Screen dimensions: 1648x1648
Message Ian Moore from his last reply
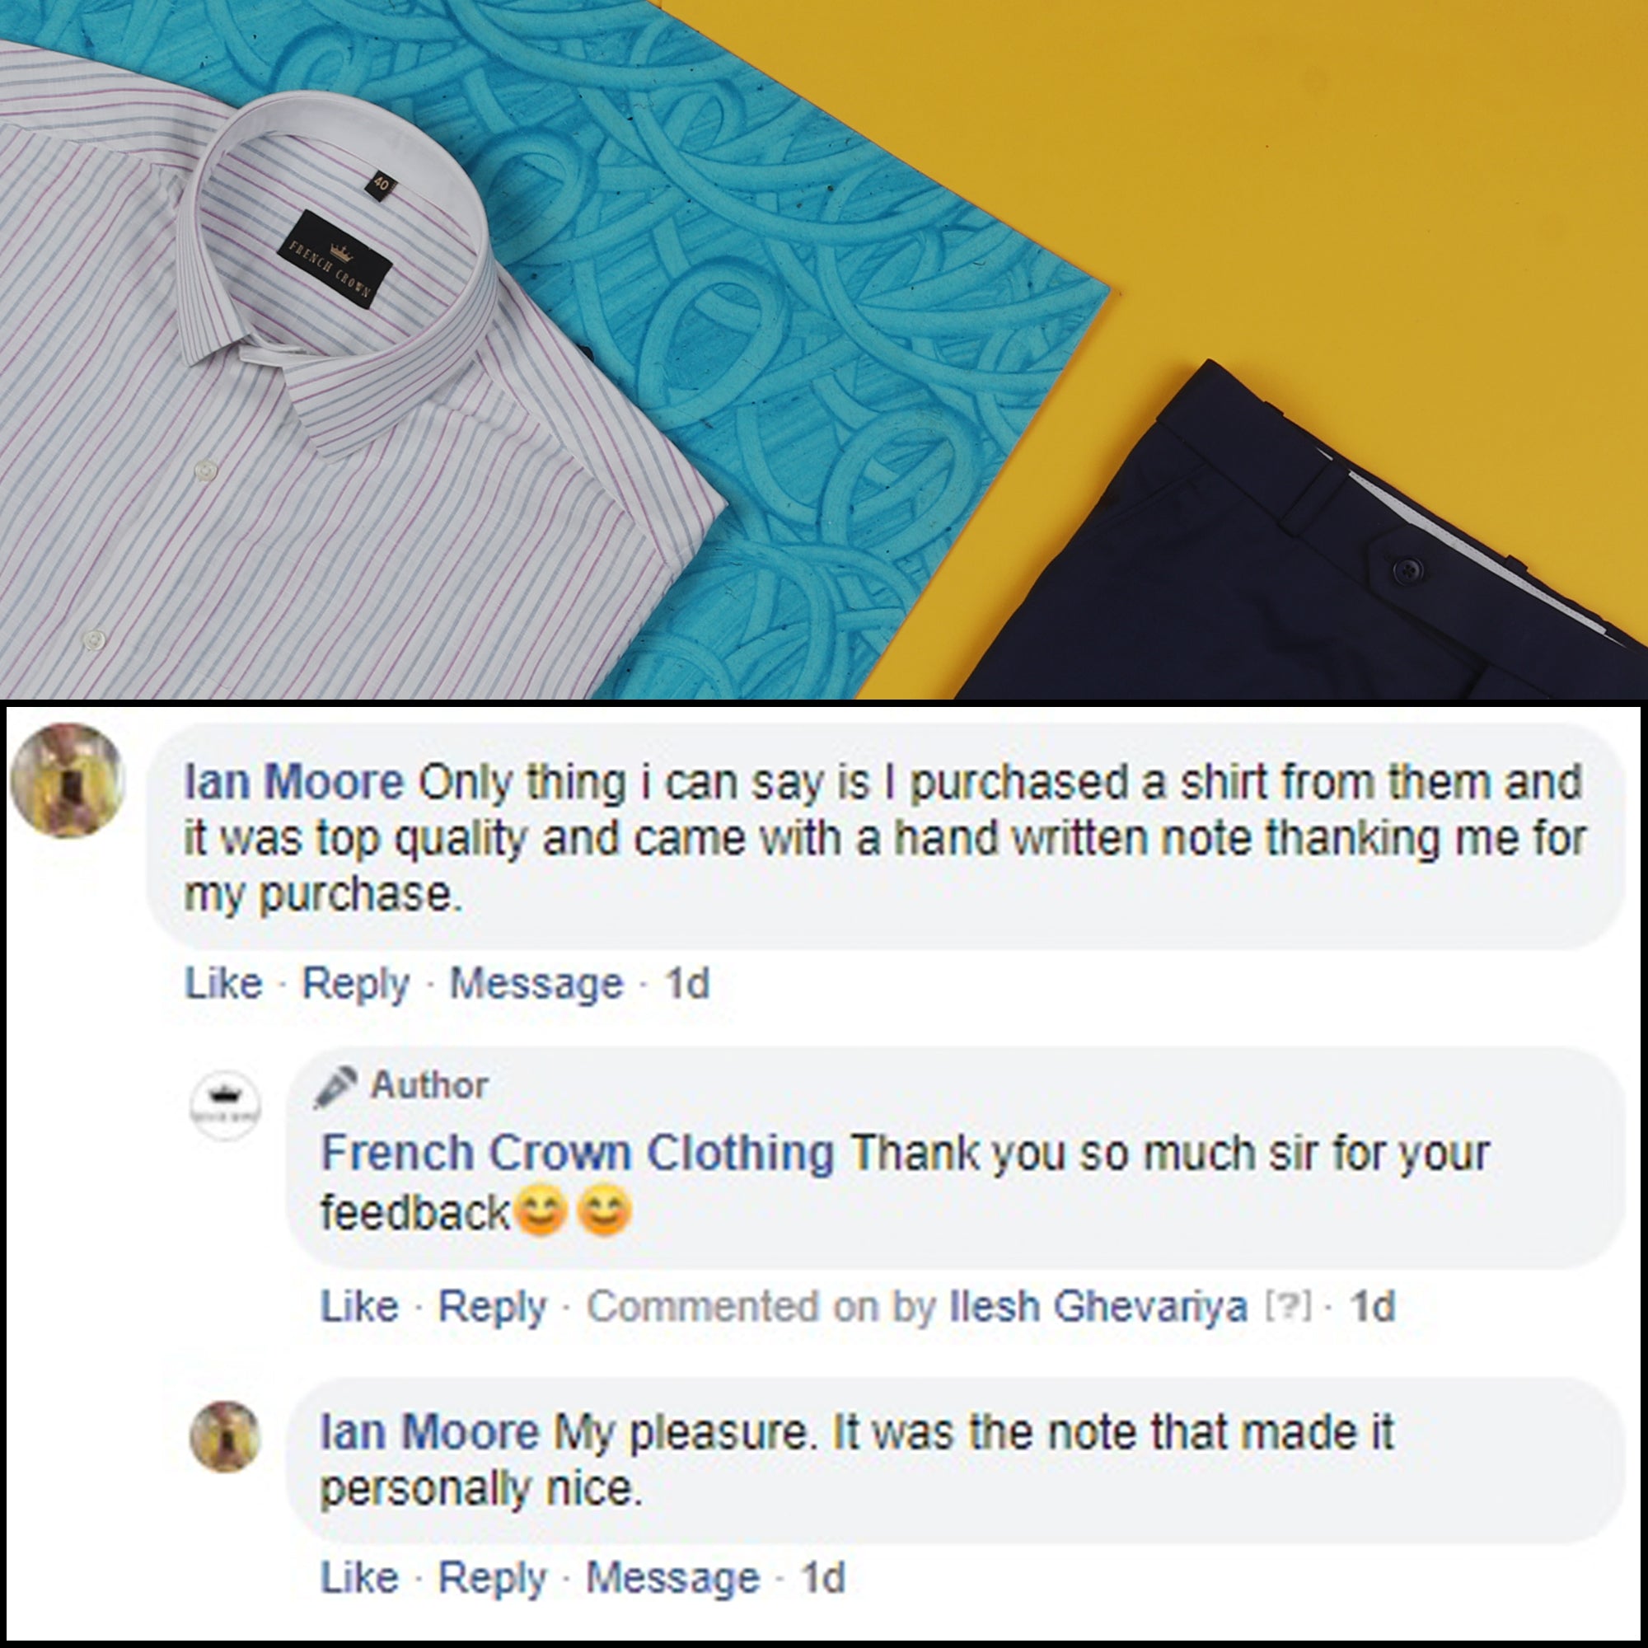tap(673, 1578)
